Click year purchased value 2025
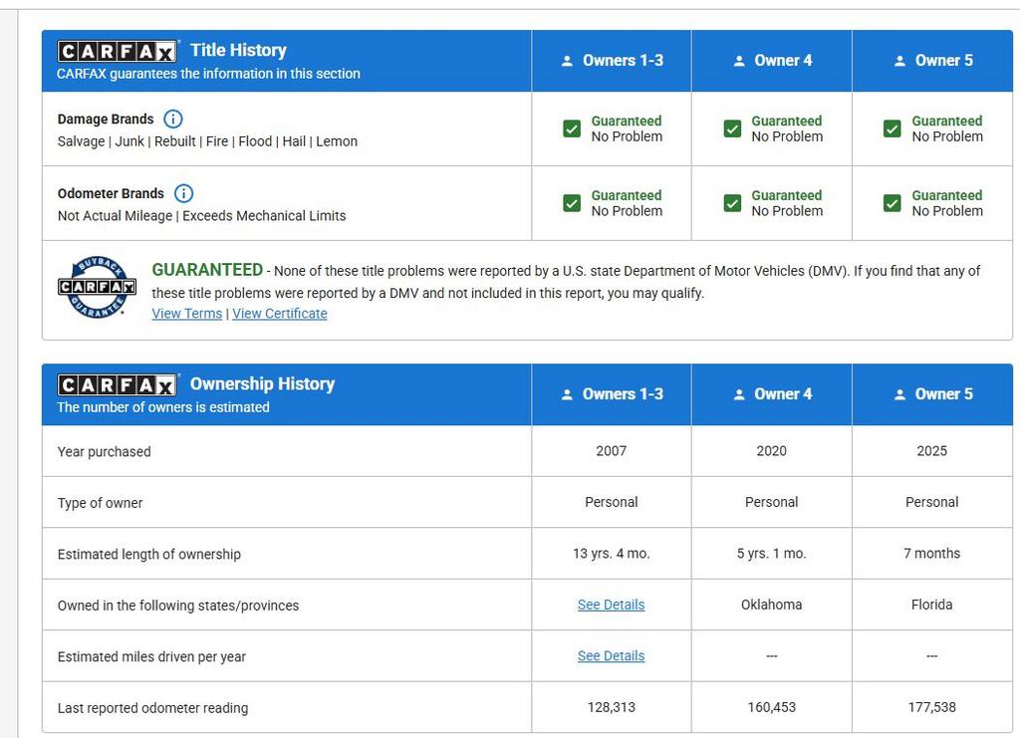1020x738 pixels. pos(932,450)
